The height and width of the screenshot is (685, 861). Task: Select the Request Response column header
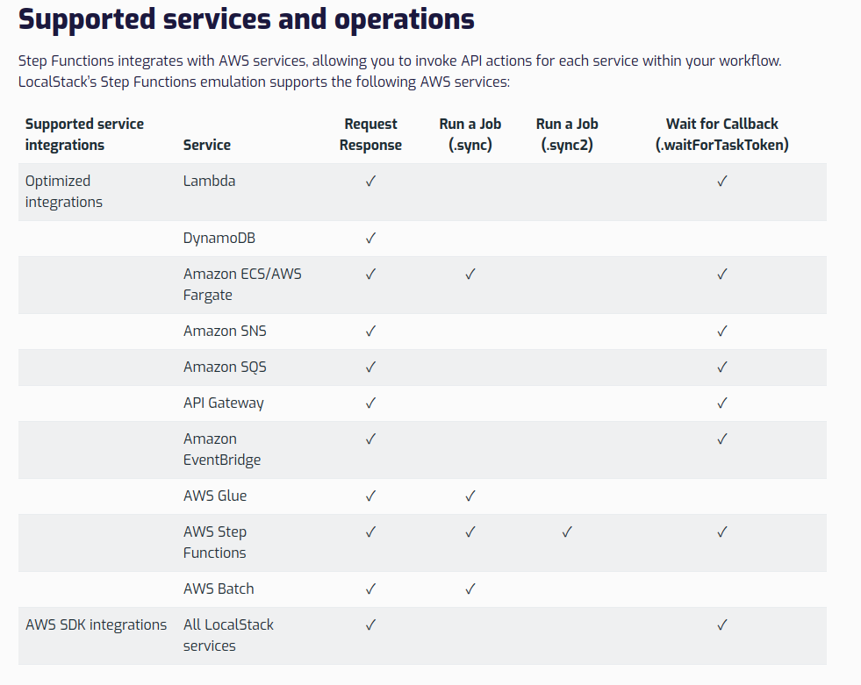point(370,134)
